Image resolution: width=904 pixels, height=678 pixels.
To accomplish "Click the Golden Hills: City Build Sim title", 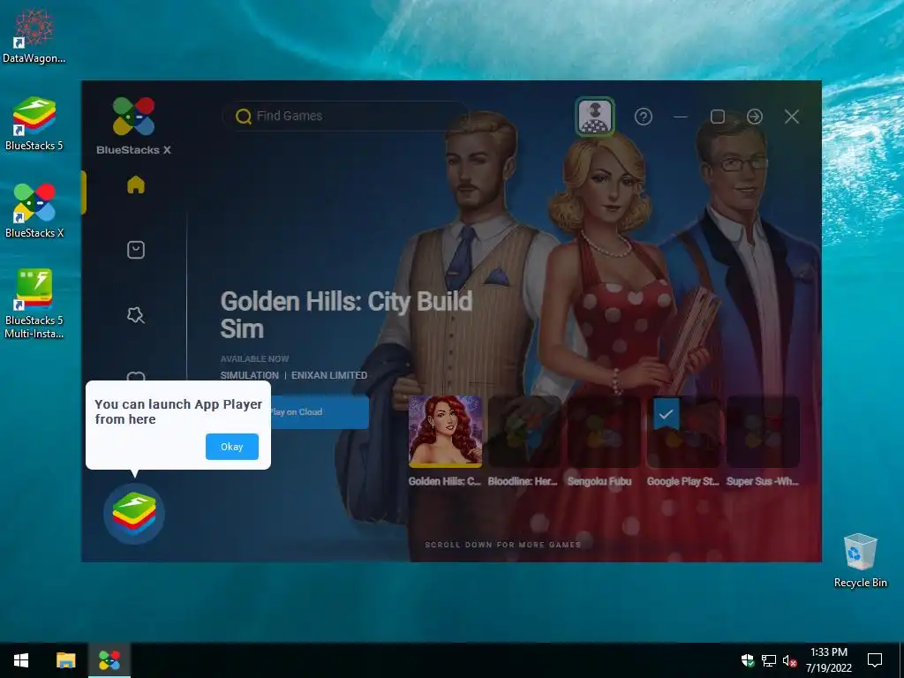I will [x=346, y=315].
